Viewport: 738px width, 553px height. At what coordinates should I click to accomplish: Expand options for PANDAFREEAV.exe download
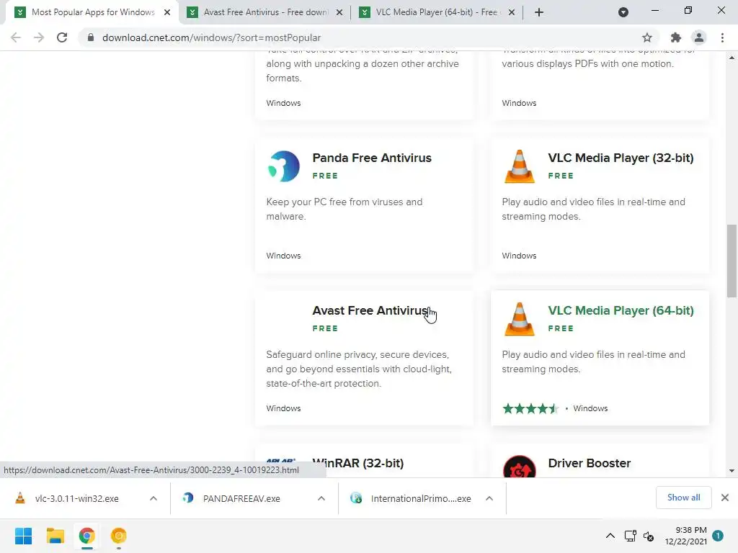[321, 498]
